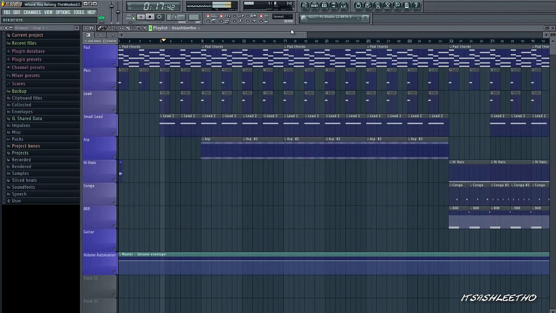Open Help via the question mark icon
This screenshot has width=556, height=313.
pos(416,5)
